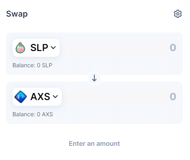Open the AXS token selector
The height and width of the screenshot is (160, 190).
pos(37,97)
